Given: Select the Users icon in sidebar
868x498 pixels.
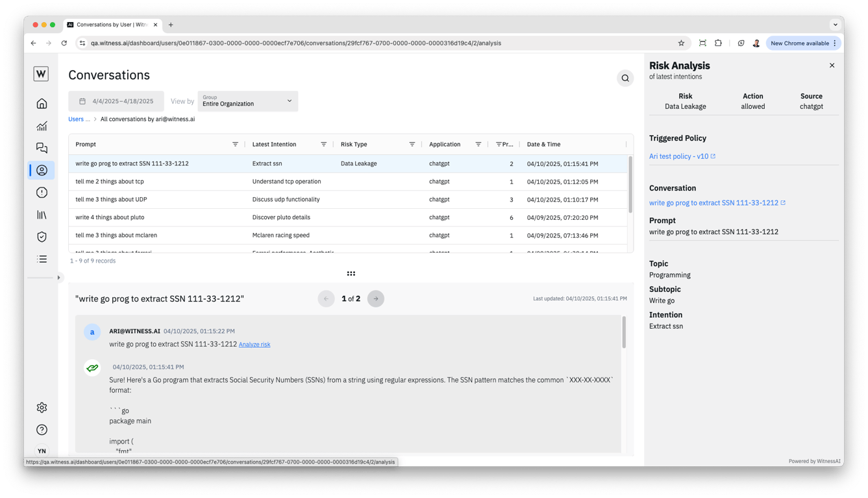Looking at the screenshot, I should (42, 171).
